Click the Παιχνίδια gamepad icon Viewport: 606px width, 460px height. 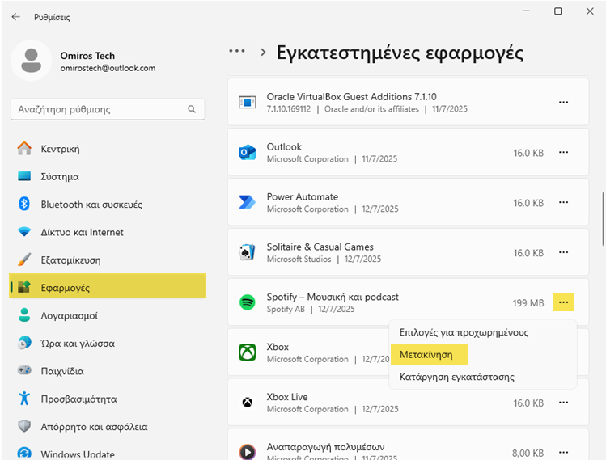click(x=24, y=370)
